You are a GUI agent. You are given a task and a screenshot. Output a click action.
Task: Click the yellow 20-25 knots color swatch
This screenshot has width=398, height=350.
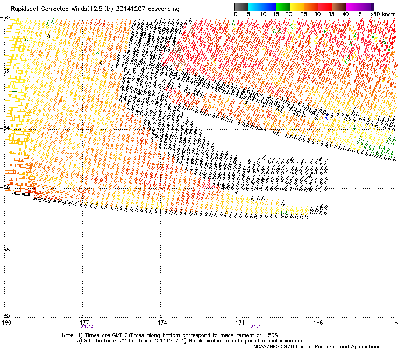click(x=297, y=6)
